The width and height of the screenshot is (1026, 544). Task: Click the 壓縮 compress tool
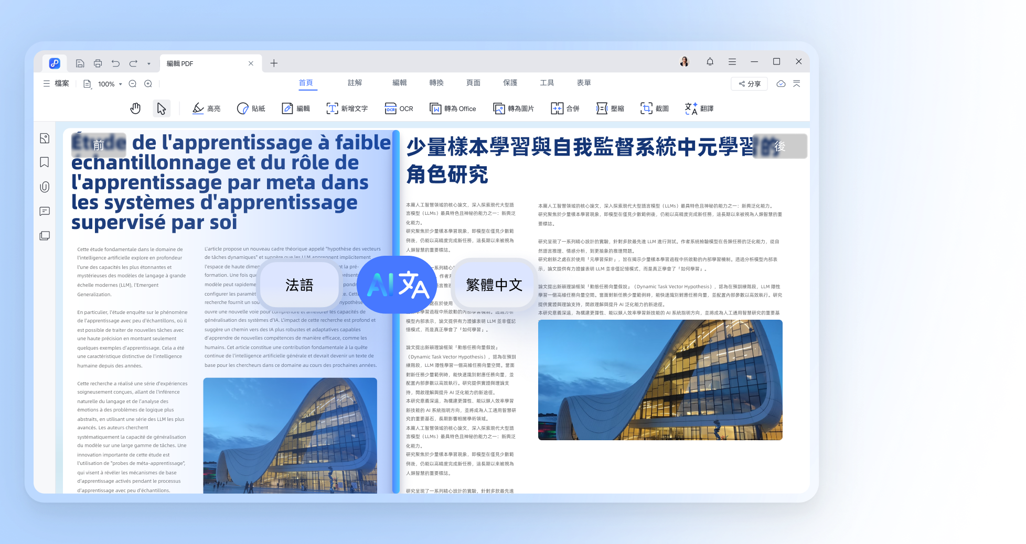pos(611,108)
